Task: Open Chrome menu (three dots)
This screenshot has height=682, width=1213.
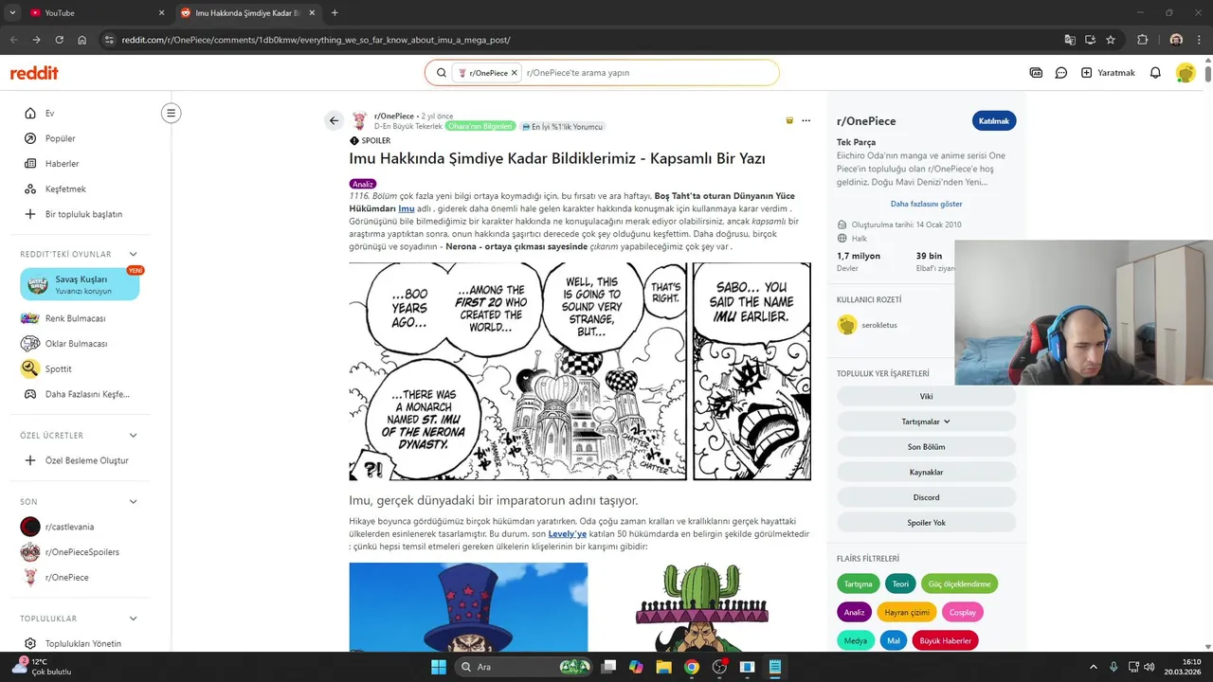Action: [x=1201, y=40]
